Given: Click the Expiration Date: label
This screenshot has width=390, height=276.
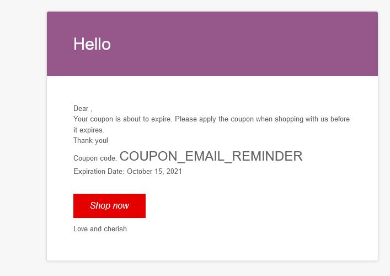Looking at the screenshot, I should pos(99,172).
